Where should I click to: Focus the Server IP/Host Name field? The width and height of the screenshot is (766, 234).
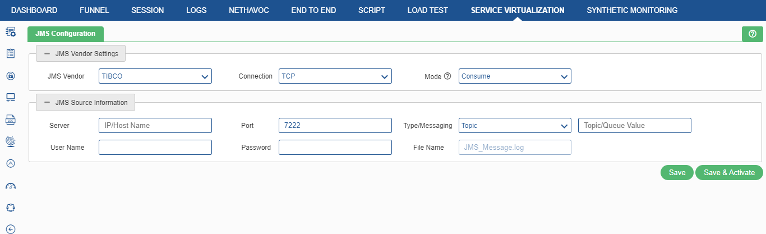pos(155,126)
